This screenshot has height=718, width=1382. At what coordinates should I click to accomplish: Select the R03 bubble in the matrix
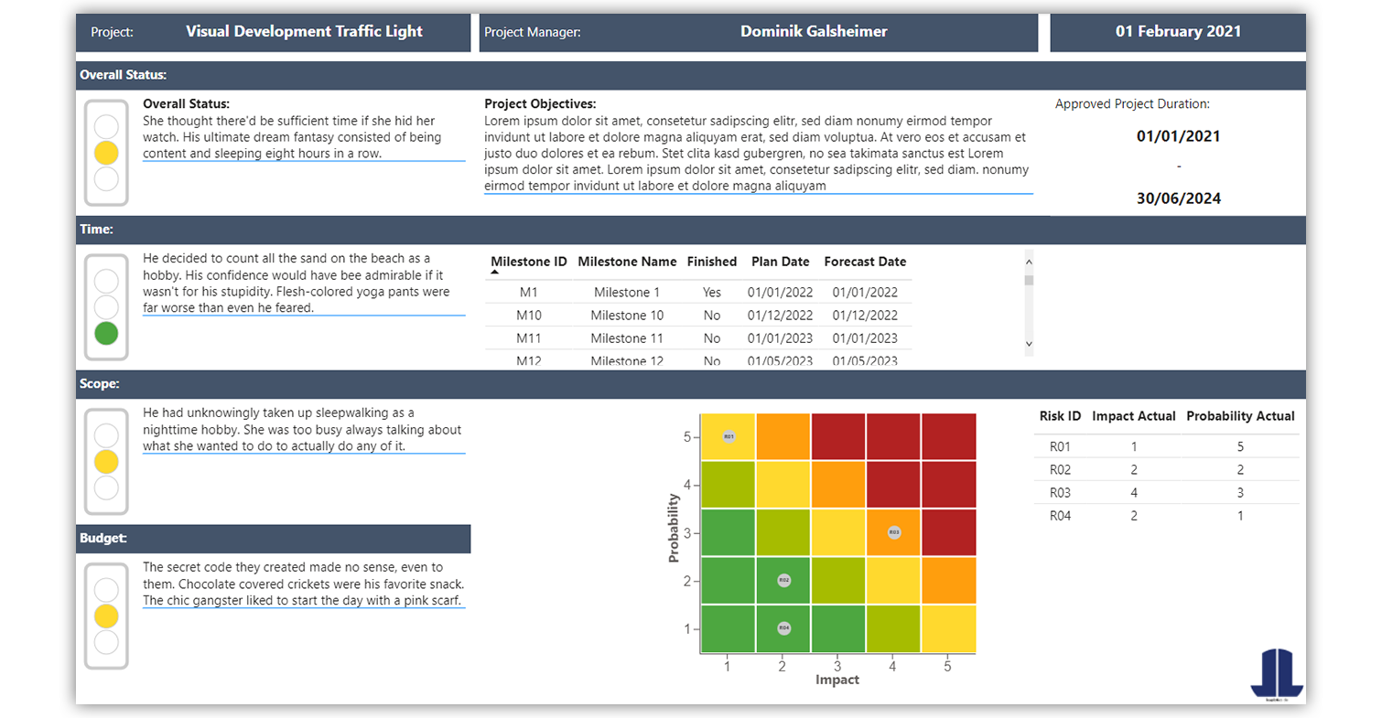click(x=893, y=531)
